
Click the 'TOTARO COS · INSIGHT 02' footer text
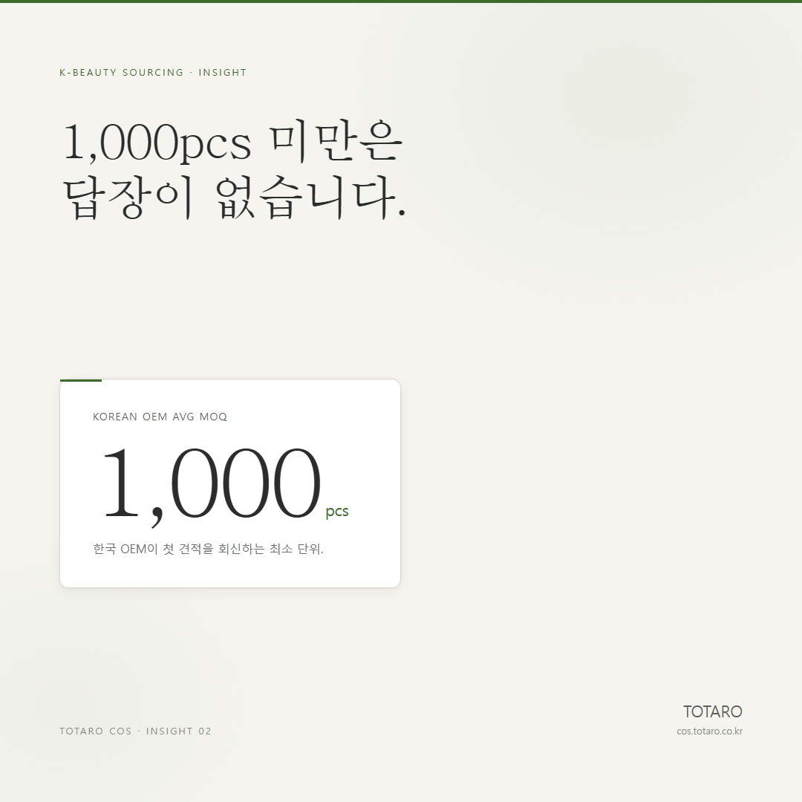[x=136, y=731]
